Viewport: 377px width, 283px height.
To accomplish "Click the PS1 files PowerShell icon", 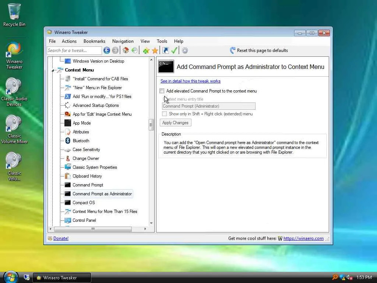I will tap(68, 97).
